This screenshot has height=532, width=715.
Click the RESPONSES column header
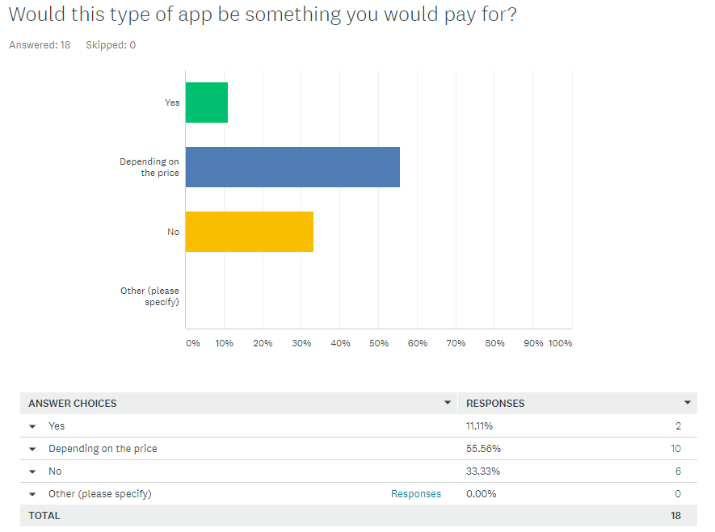pyautogui.click(x=495, y=403)
